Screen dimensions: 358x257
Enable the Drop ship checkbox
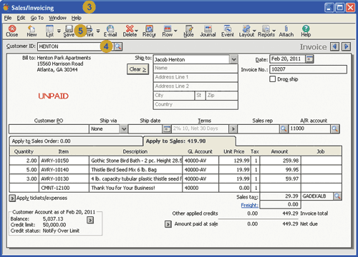click(x=272, y=79)
